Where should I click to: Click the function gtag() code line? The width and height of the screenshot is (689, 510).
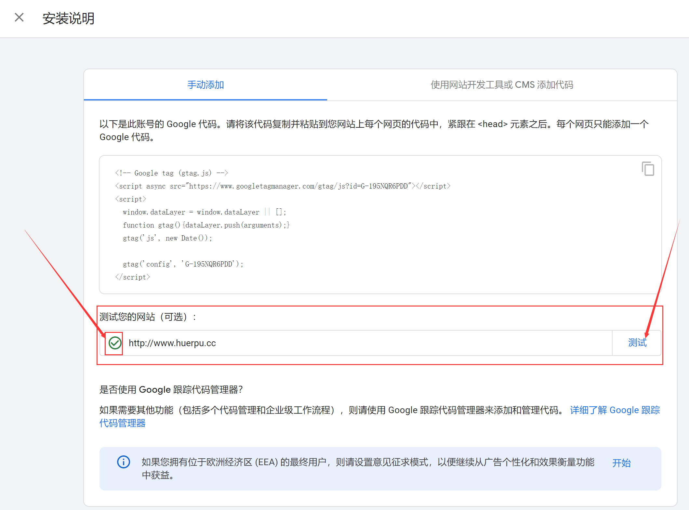206,225
